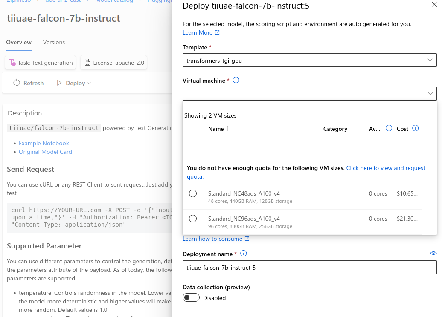Click here to view and request quota link
This screenshot has width=442, height=317.
pyautogui.click(x=306, y=172)
